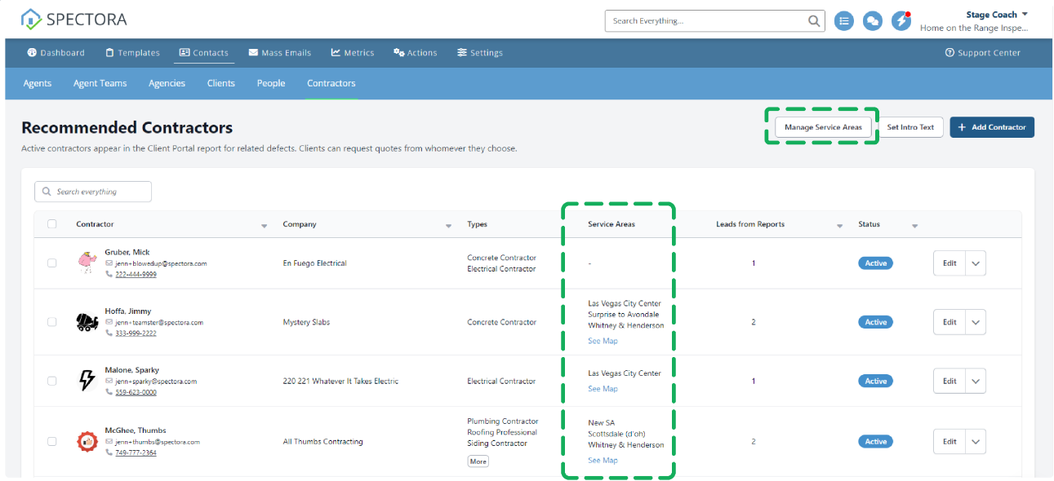Click inside the Search Everything field

coord(706,21)
